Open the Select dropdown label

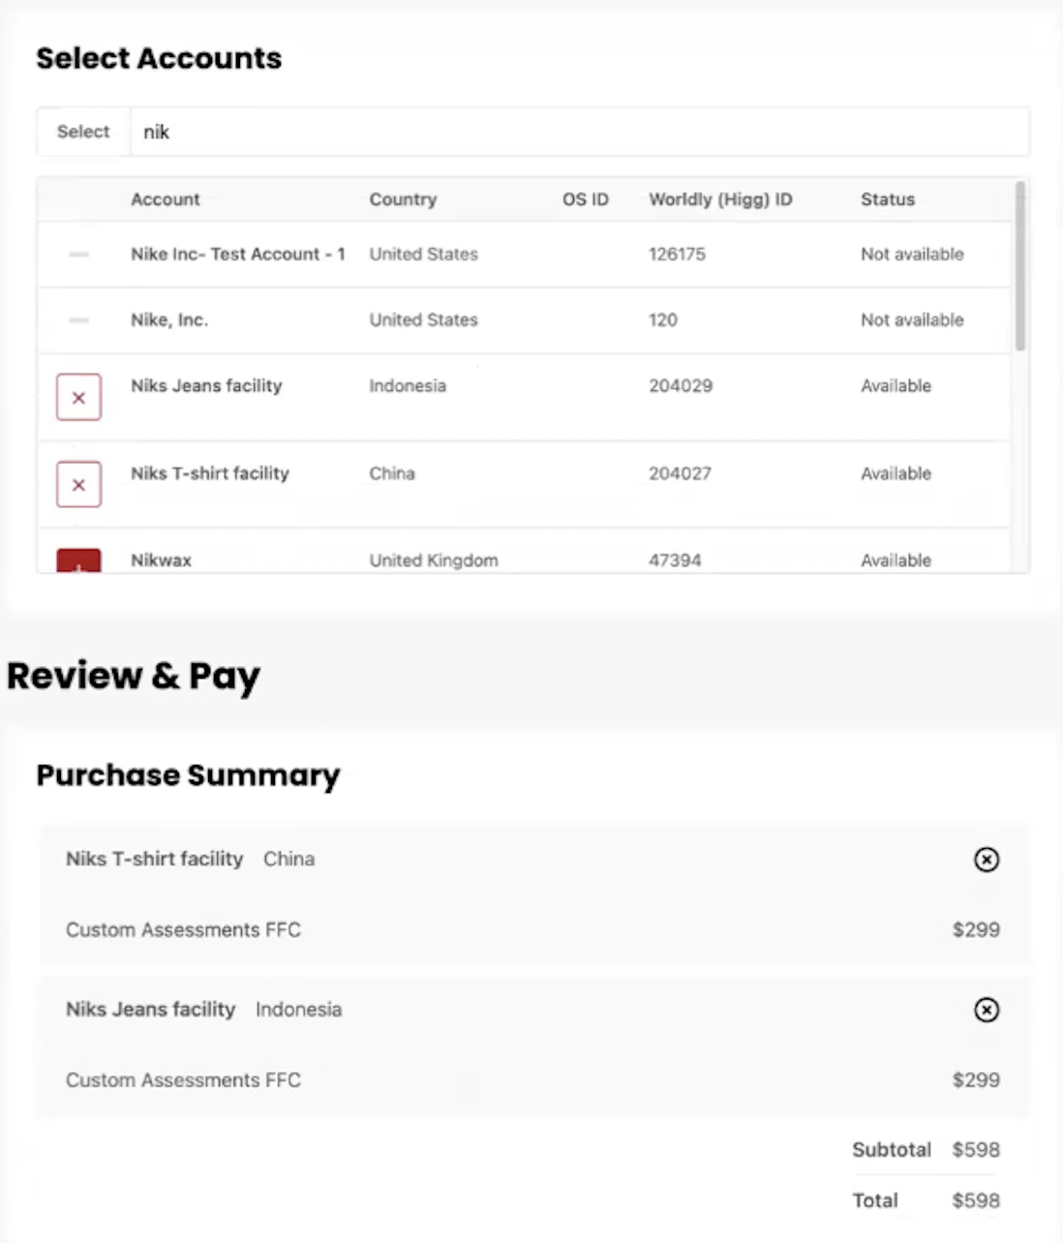(x=83, y=132)
